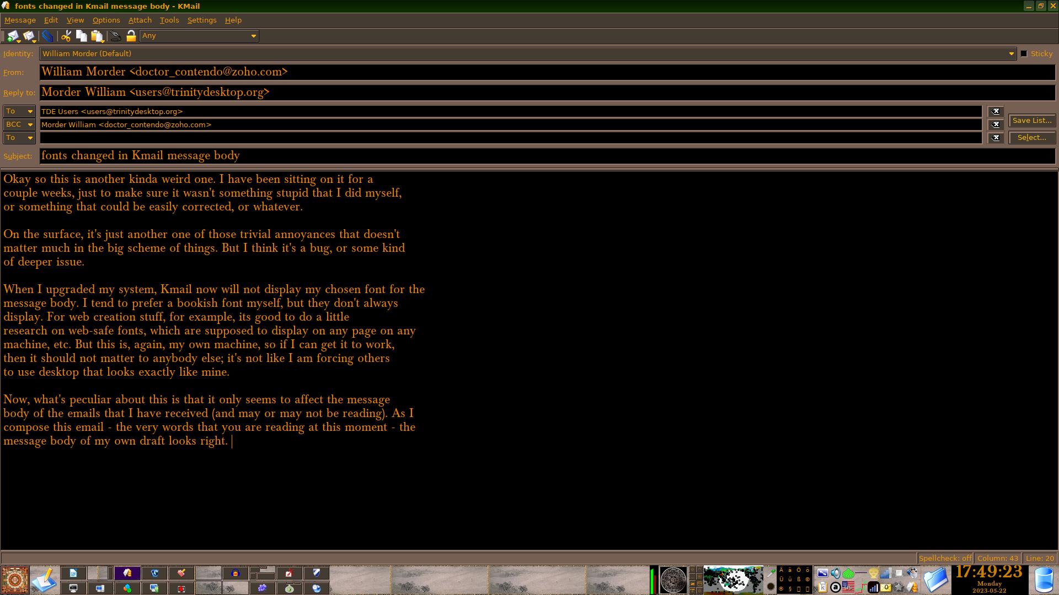The width and height of the screenshot is (1059, 595).
Task: Click the network signal bars tray icon
Action: (x=886, y=573)
